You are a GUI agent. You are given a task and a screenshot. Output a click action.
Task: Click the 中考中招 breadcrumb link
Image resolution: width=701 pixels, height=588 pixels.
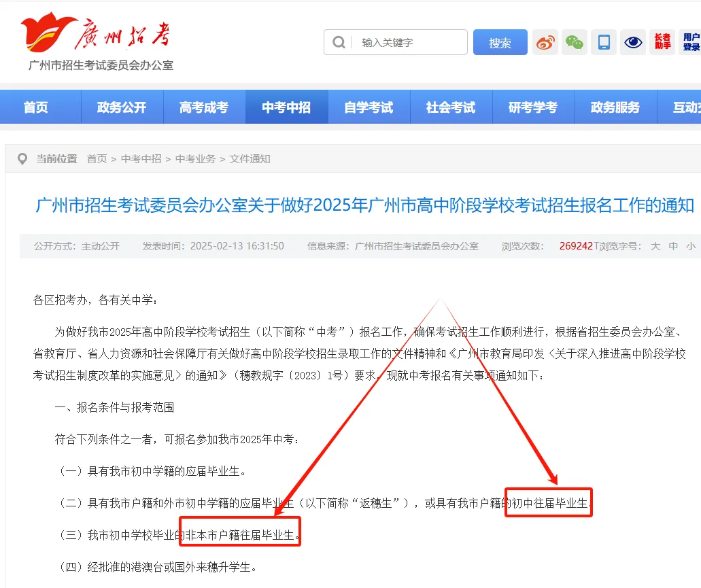pyautogui.click(x=141, y=158)
